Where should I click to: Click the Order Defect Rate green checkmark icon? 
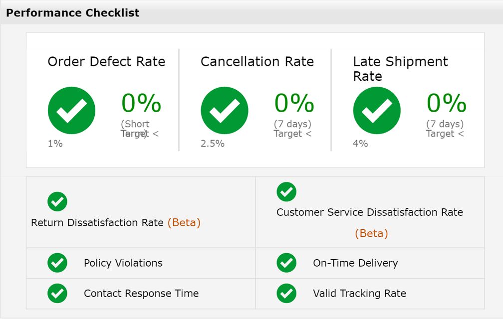(x=71, y=111)
